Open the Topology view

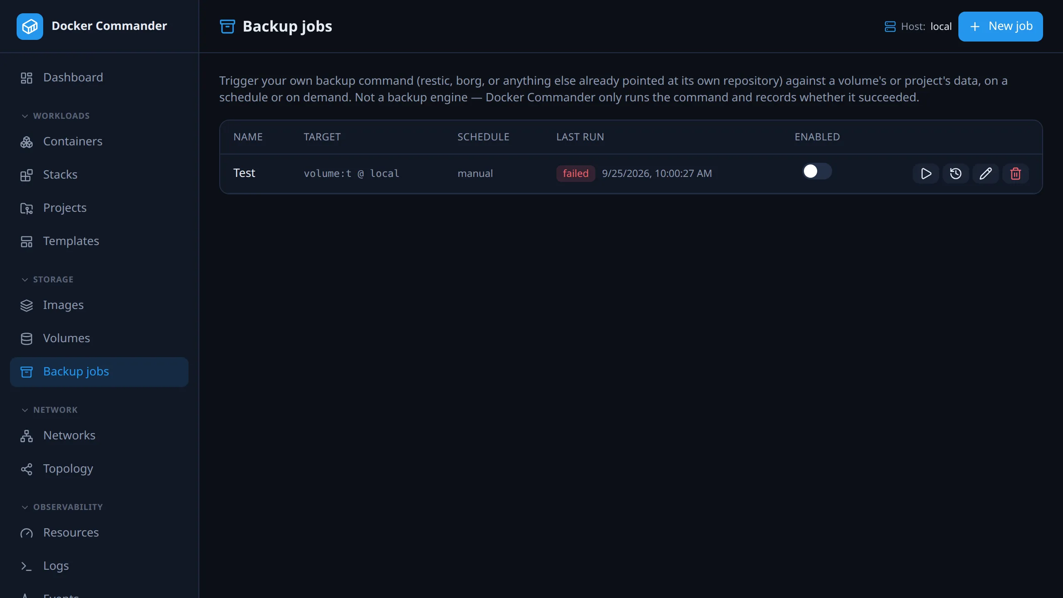pos(99,469)
